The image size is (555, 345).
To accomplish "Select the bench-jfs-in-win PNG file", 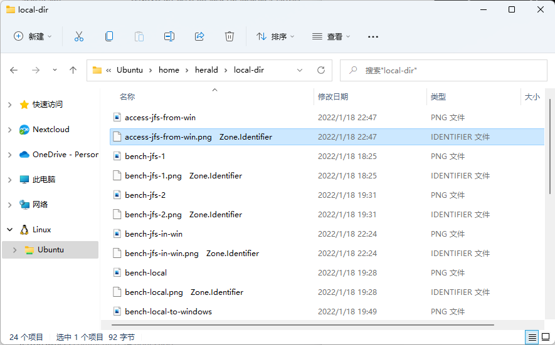I will coord(327,234).
